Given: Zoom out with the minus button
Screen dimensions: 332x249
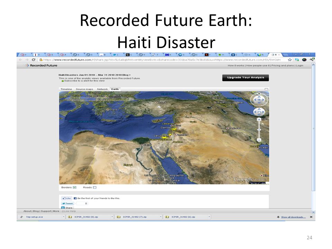Looking at the screenshot, I should pyautogui.click(x=259, y=140).
